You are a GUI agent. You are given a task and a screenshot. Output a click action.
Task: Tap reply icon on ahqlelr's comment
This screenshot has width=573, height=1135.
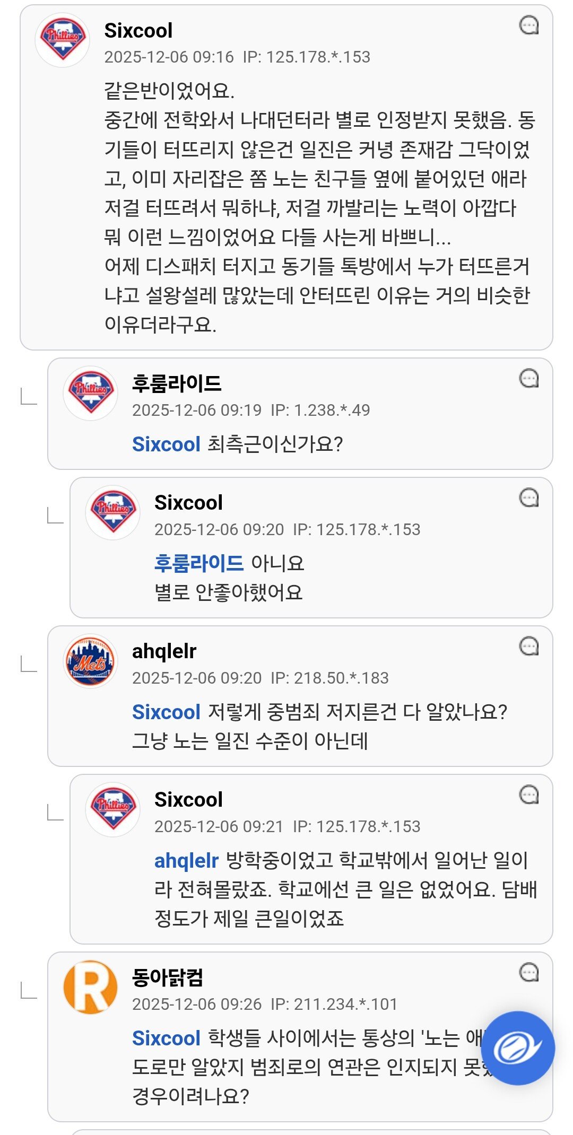tap(528, 646)
